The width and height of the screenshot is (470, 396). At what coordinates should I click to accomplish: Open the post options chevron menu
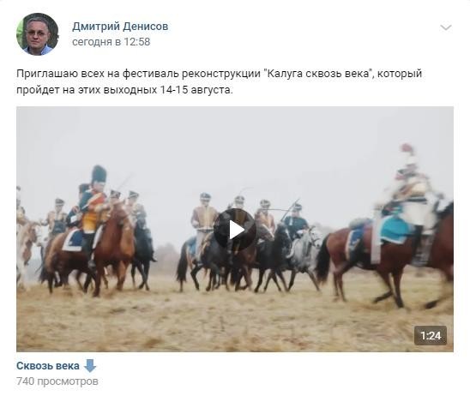pos(446,27)
